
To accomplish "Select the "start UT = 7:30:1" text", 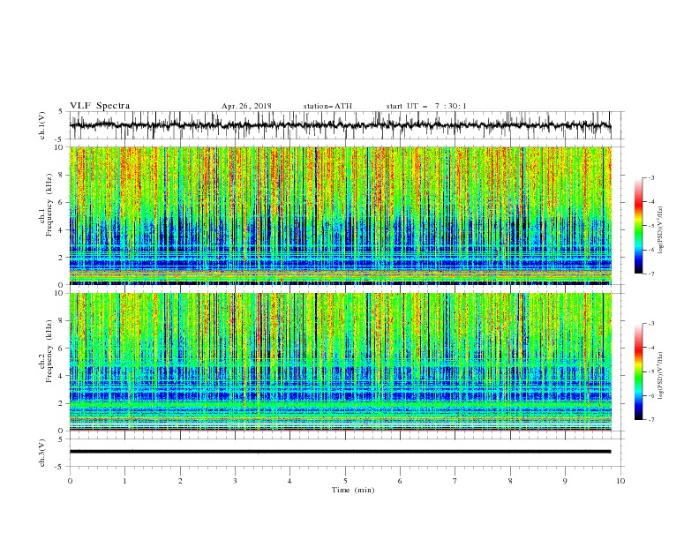I will click(426, 106).
